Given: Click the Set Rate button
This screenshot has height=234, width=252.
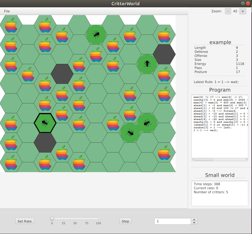Looking at the screenshot, I should 25,221.
